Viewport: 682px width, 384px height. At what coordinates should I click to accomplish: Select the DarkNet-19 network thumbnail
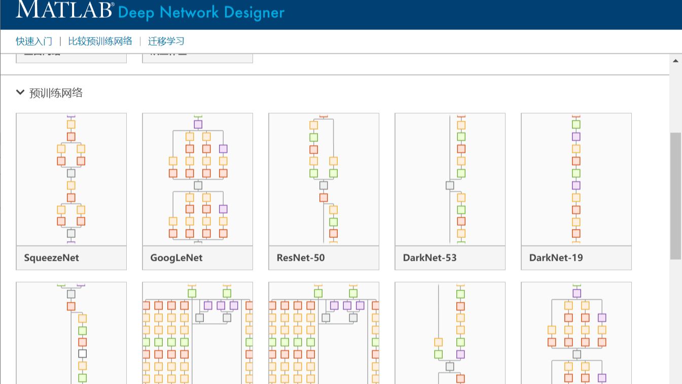pos(577,180)
